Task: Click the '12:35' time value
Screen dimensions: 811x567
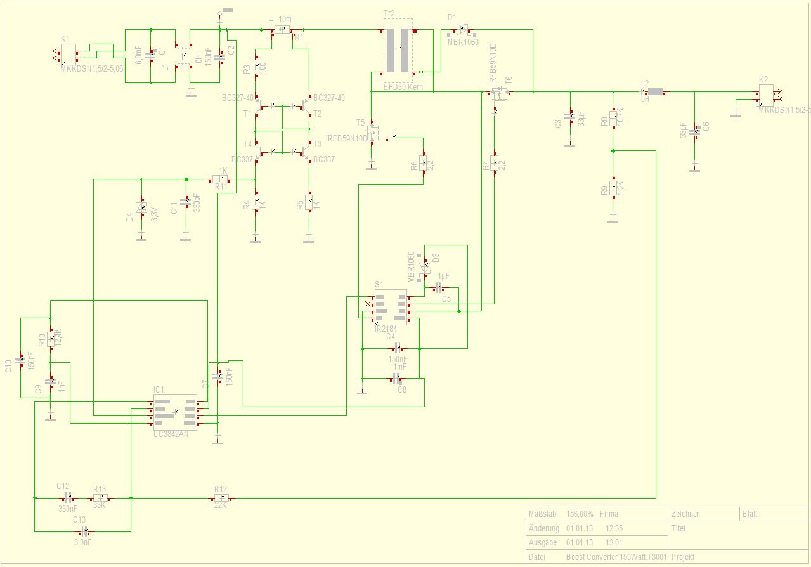Action: coord(613,528)
